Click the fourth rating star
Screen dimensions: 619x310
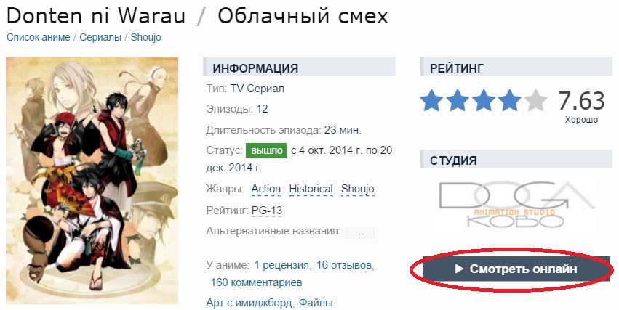click(x=509, y=100)
